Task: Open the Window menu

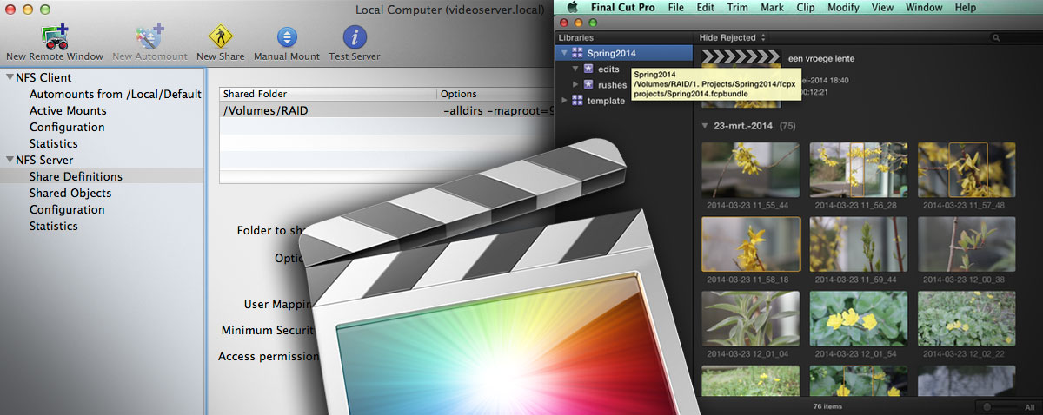Action: pos(924,8)
